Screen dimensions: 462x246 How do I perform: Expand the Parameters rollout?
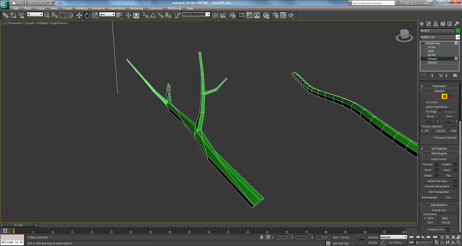(x=439, y=86)
